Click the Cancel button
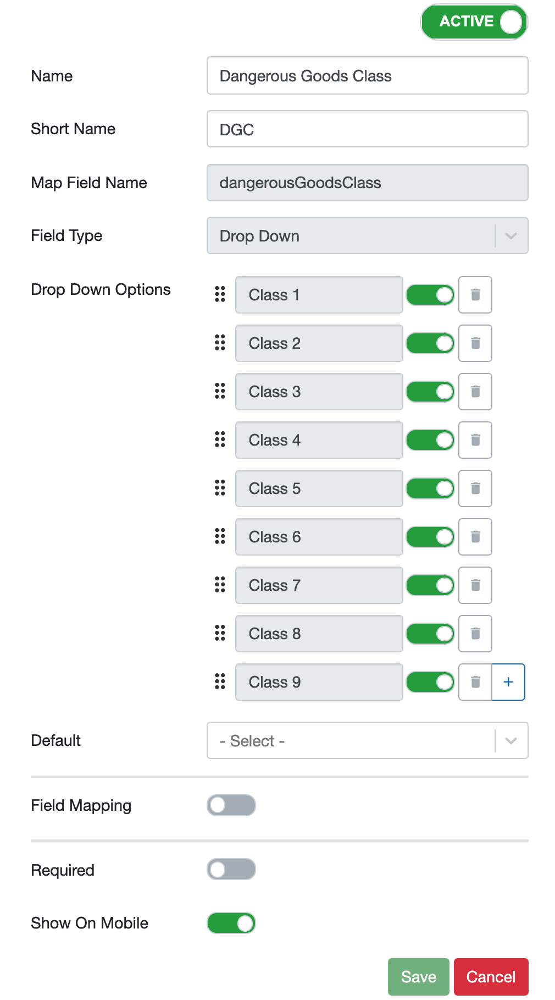Image resolution: width=555 pixels, height=1000 pixels. (491, 977)
